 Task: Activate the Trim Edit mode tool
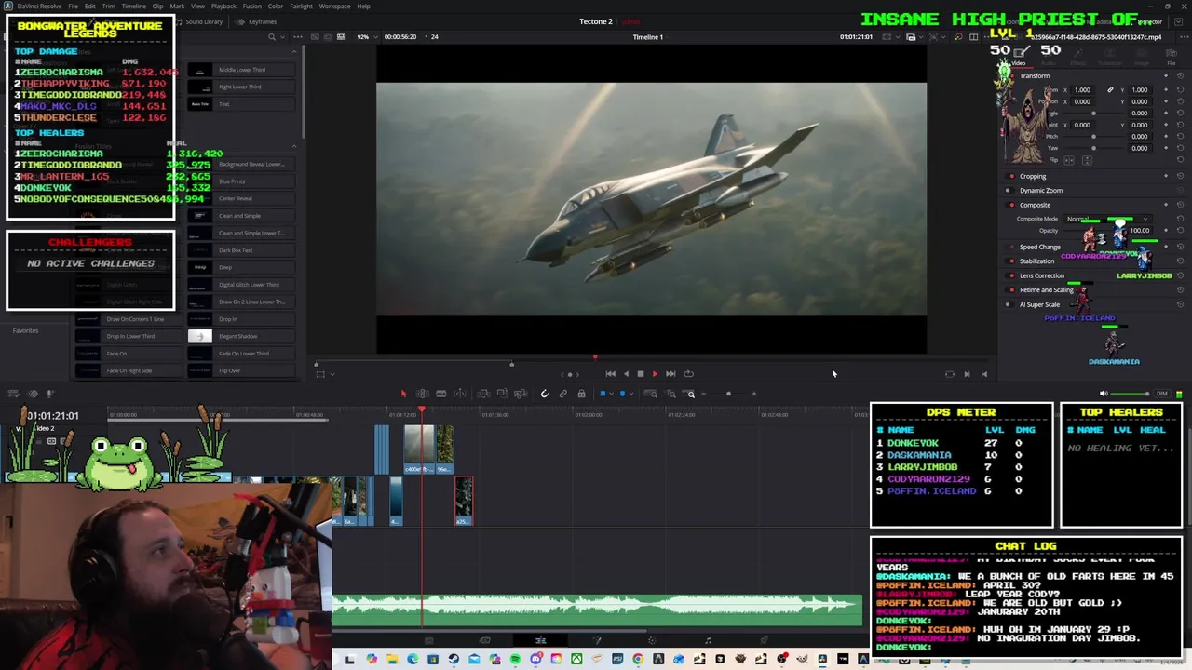(423, 394)
